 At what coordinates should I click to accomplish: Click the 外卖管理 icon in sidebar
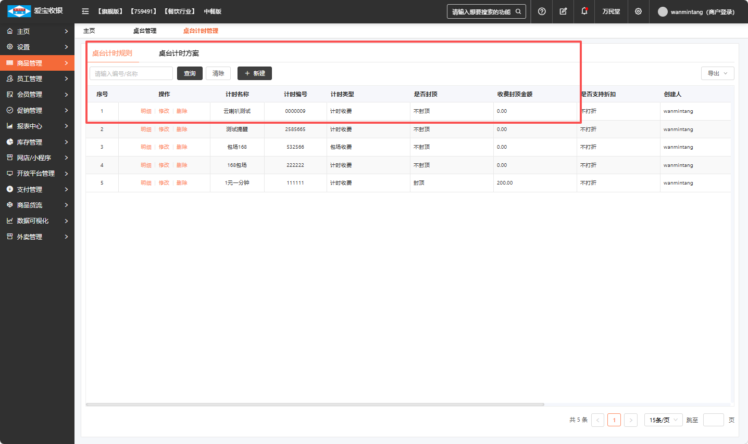pyautogui.click(x=9, y=237)
